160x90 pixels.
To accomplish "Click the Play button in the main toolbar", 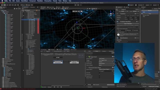I will tap(75, 5).
